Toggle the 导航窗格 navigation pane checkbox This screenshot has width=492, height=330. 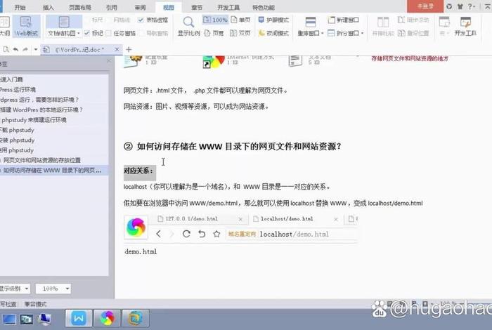click(142, 33)
